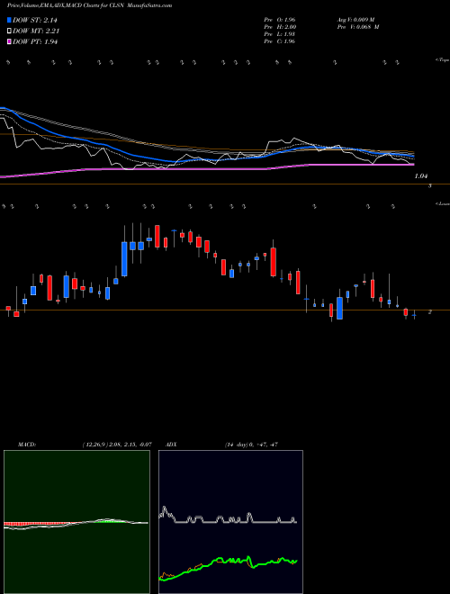Click the magenta DOW PT legend swatch
Image resolution: width=450 pixels, height=594 pixels.
(9, 42)
